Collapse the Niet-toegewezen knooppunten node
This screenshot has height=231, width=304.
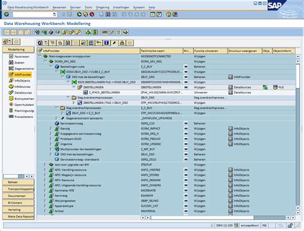click(40, 56)
